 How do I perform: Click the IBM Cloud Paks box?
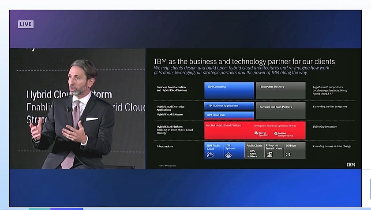pyautogui.click(x=229, y=115)
